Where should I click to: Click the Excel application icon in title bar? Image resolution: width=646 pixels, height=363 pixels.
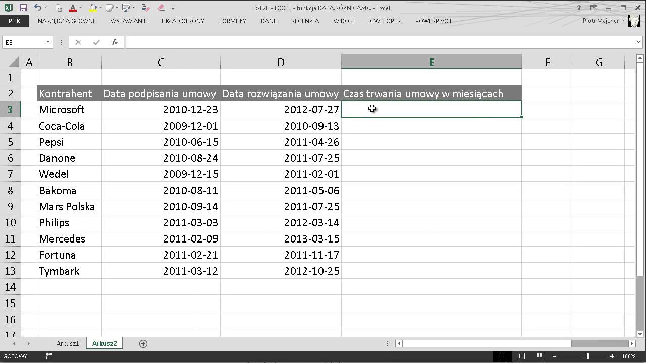click(x=9, y=8)
